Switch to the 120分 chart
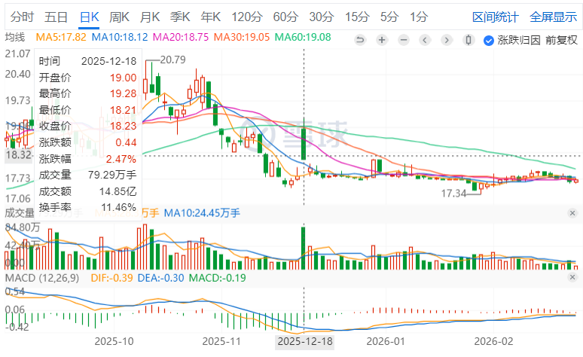 [247, 17]
